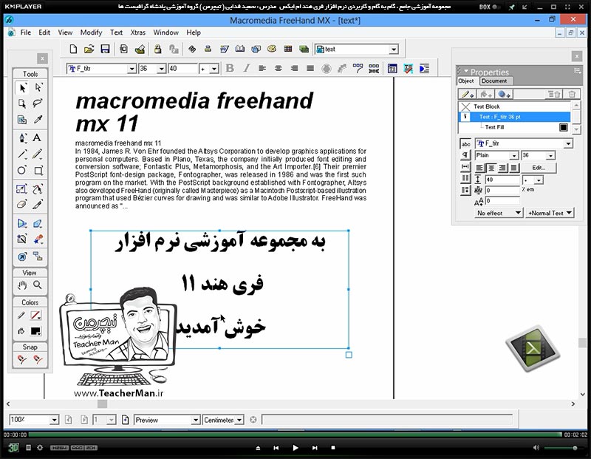Open the color mixer palette icon
Image resolution: width=591 pixels, height=459 pixels.
[x=272, y=49]
